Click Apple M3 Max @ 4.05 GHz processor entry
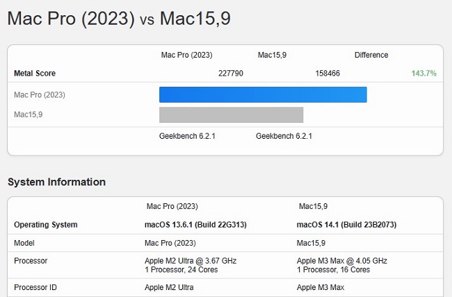The width and height of the screenshot is (452, 297). (341, 260)
